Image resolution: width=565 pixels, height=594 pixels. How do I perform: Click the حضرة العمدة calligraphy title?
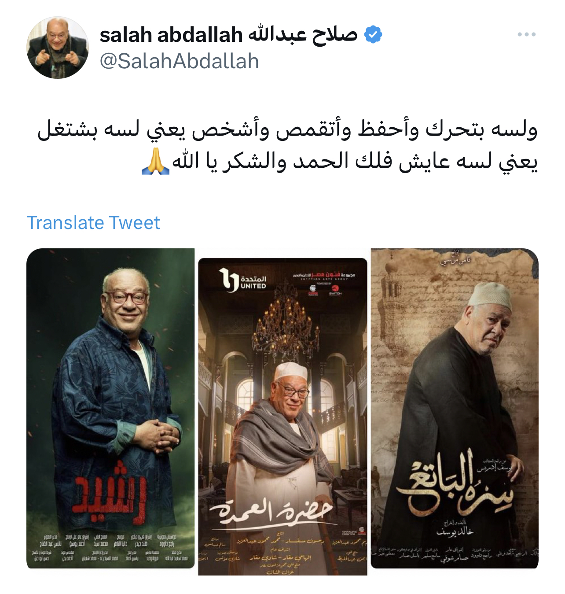click(x=271, y=513)
